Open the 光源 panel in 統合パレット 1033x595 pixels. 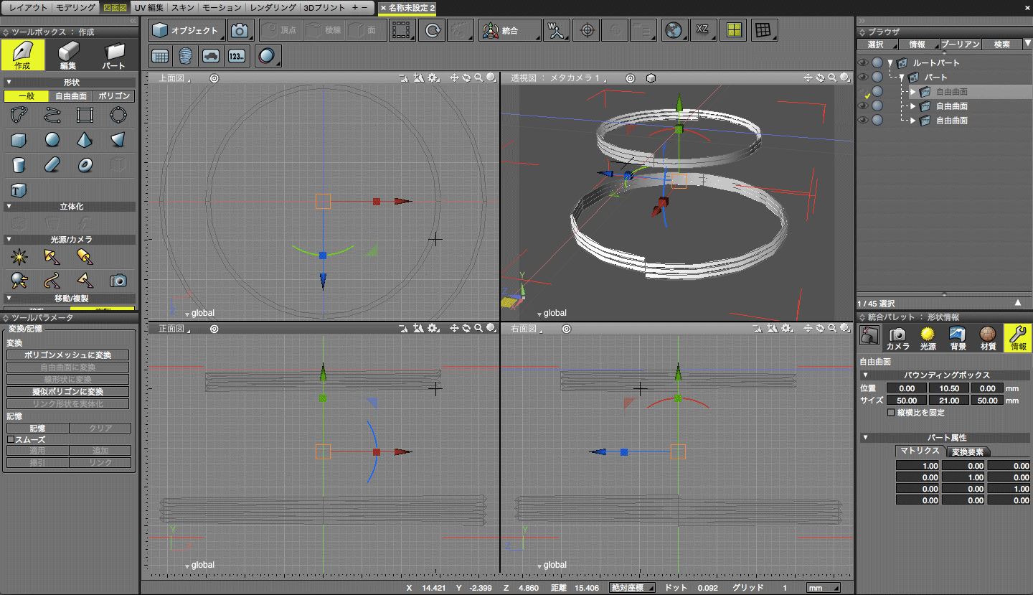coord(928,338)
